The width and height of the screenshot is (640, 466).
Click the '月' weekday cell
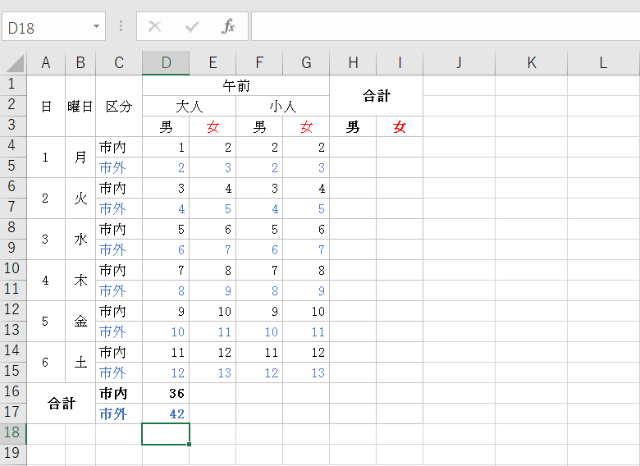(x=80, y=157)
